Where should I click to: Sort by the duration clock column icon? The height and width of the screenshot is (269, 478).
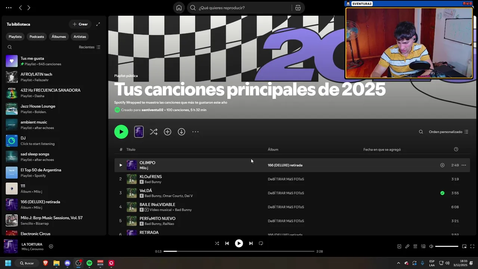(x=456, y=149)
